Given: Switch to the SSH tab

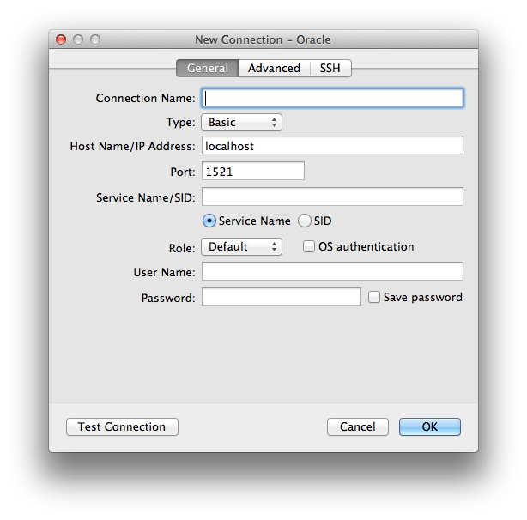Looking at the screenshot, I should [330, 68].
